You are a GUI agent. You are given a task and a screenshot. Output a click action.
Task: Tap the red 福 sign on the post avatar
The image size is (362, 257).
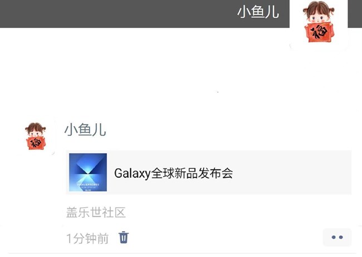36,143
